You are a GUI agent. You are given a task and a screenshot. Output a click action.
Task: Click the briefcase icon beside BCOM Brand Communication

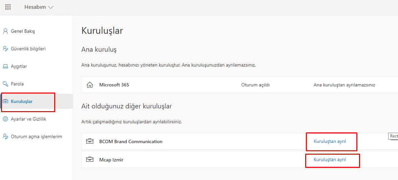click(90, 142)
